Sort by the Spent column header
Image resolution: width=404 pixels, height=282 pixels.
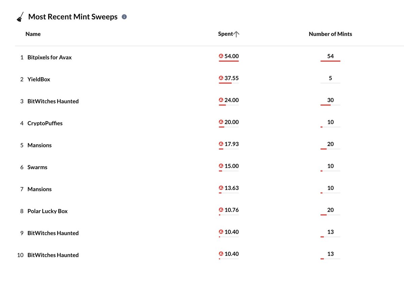click(226, 34)
